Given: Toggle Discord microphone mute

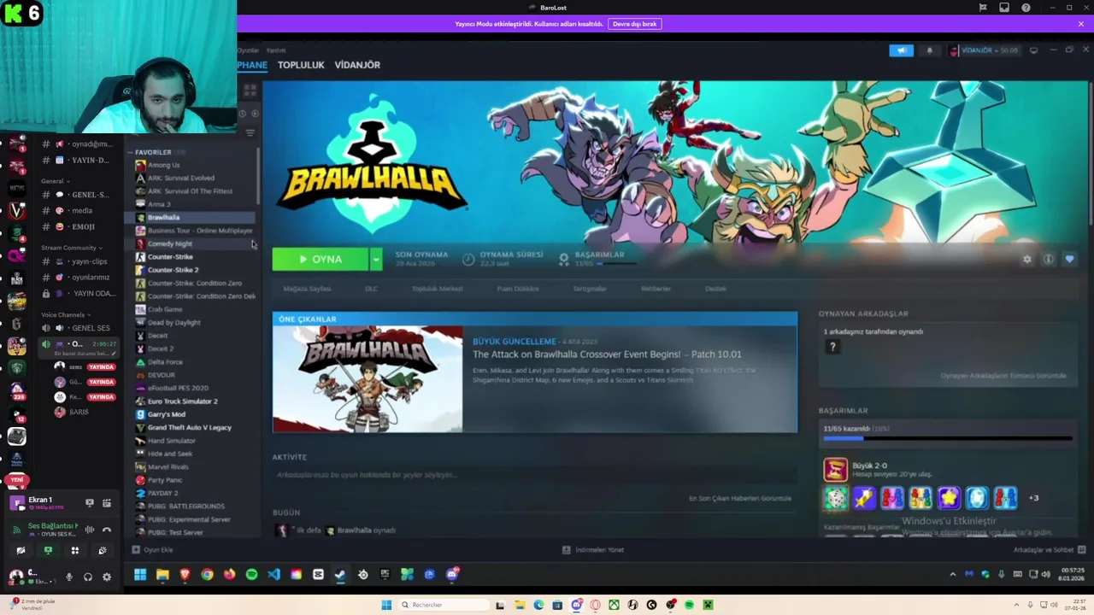Looking at the screenshot, I should [69, 577].
